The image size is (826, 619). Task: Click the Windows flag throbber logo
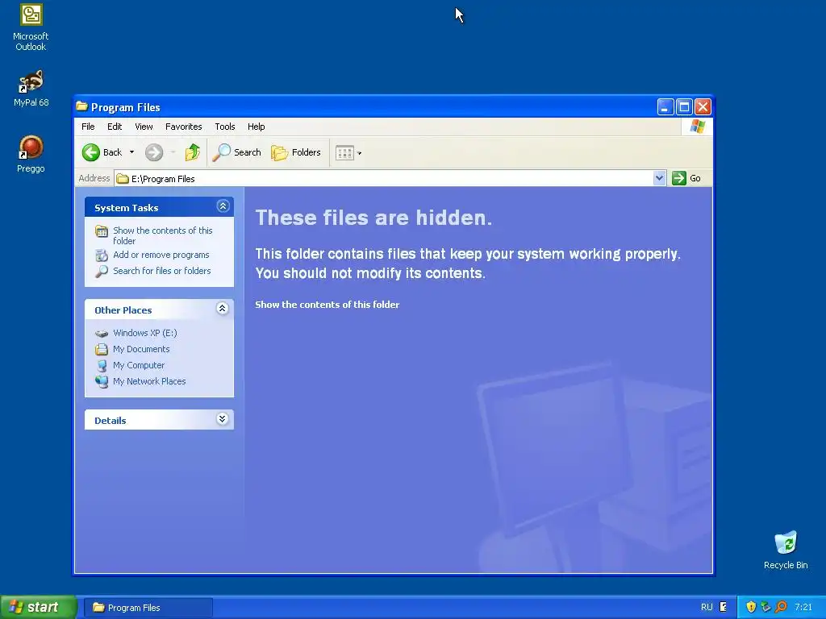pos(697,127)
